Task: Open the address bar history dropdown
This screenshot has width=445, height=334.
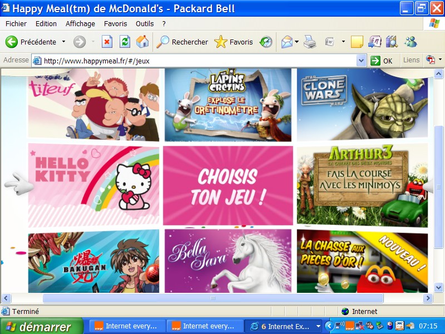Action: pos(361,61)
